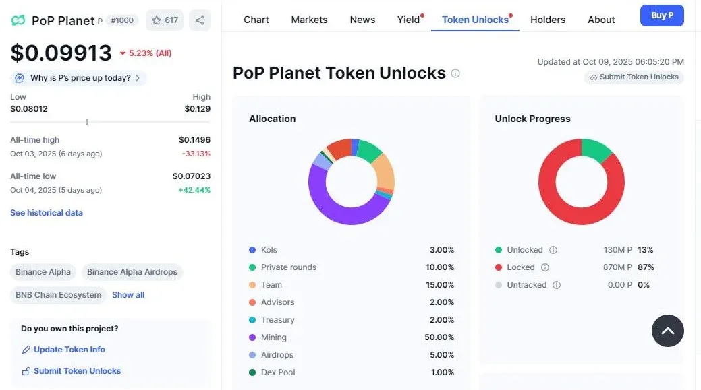This screenshot has height=390, width=701.
Task: Add PoP Planet to watchlist star
Action: point(165,20)
